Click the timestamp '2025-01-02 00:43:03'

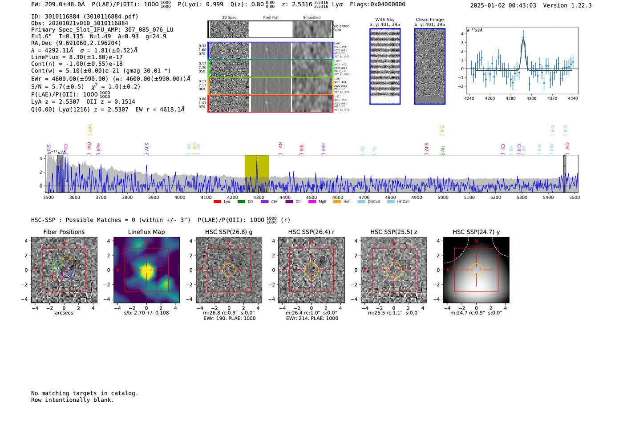(503, 6)
